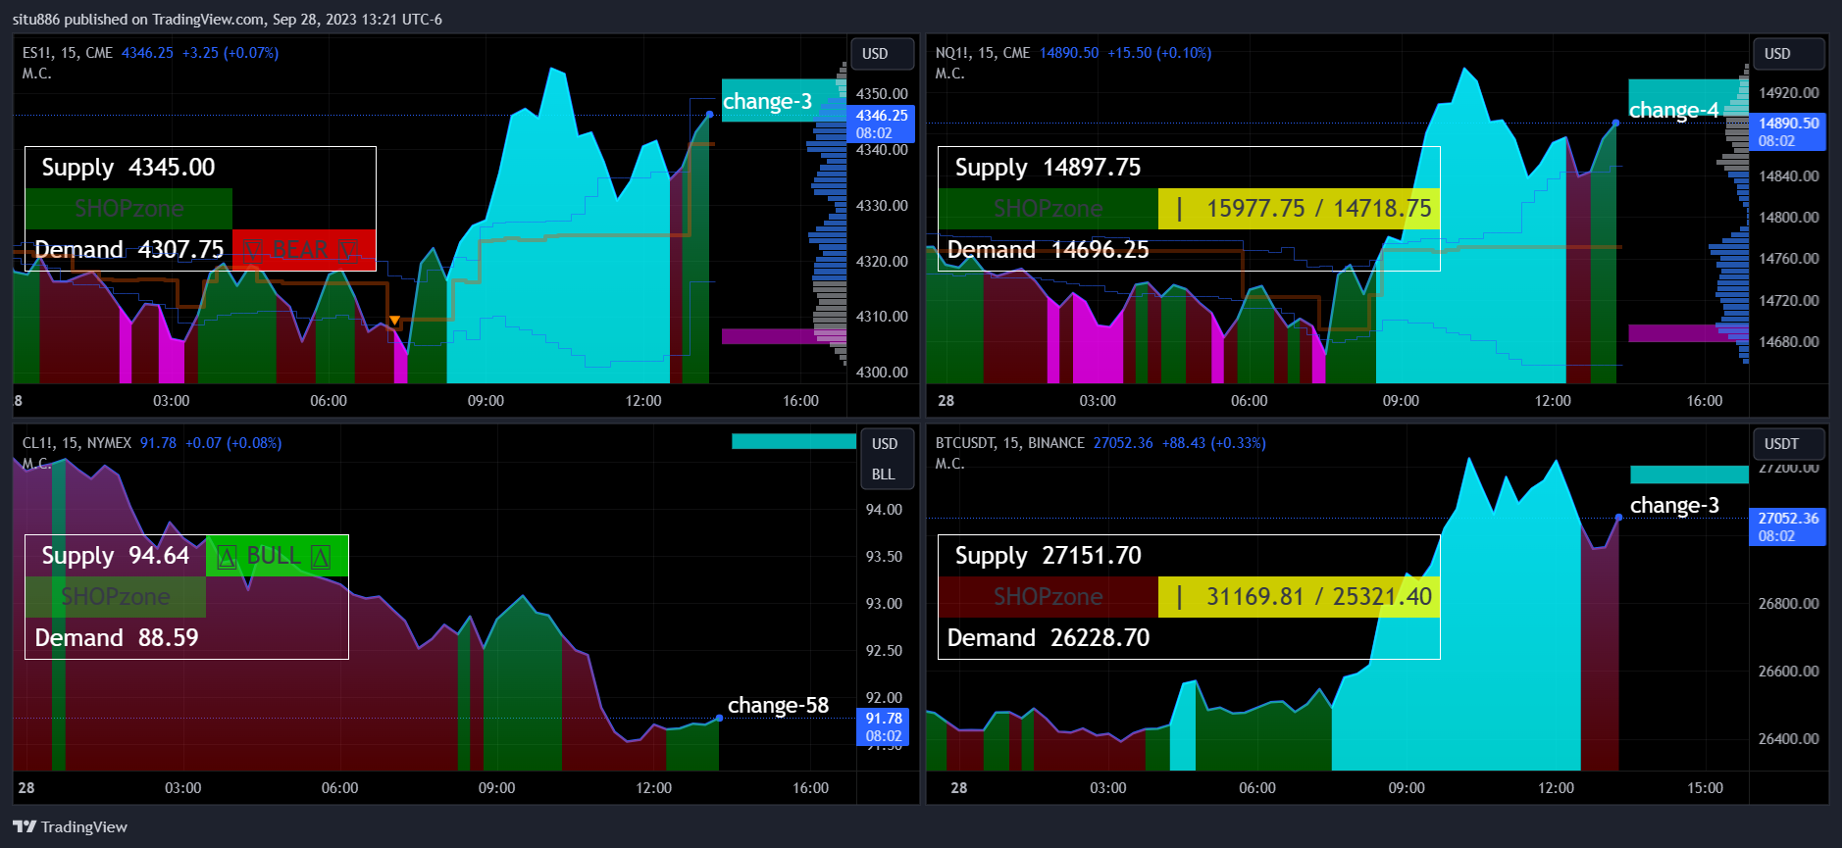Click the yellow 31169.81 / 25321.40 box
Image resolution: width=1842 pixels, height=848 pixels.
click(1299, 597)
